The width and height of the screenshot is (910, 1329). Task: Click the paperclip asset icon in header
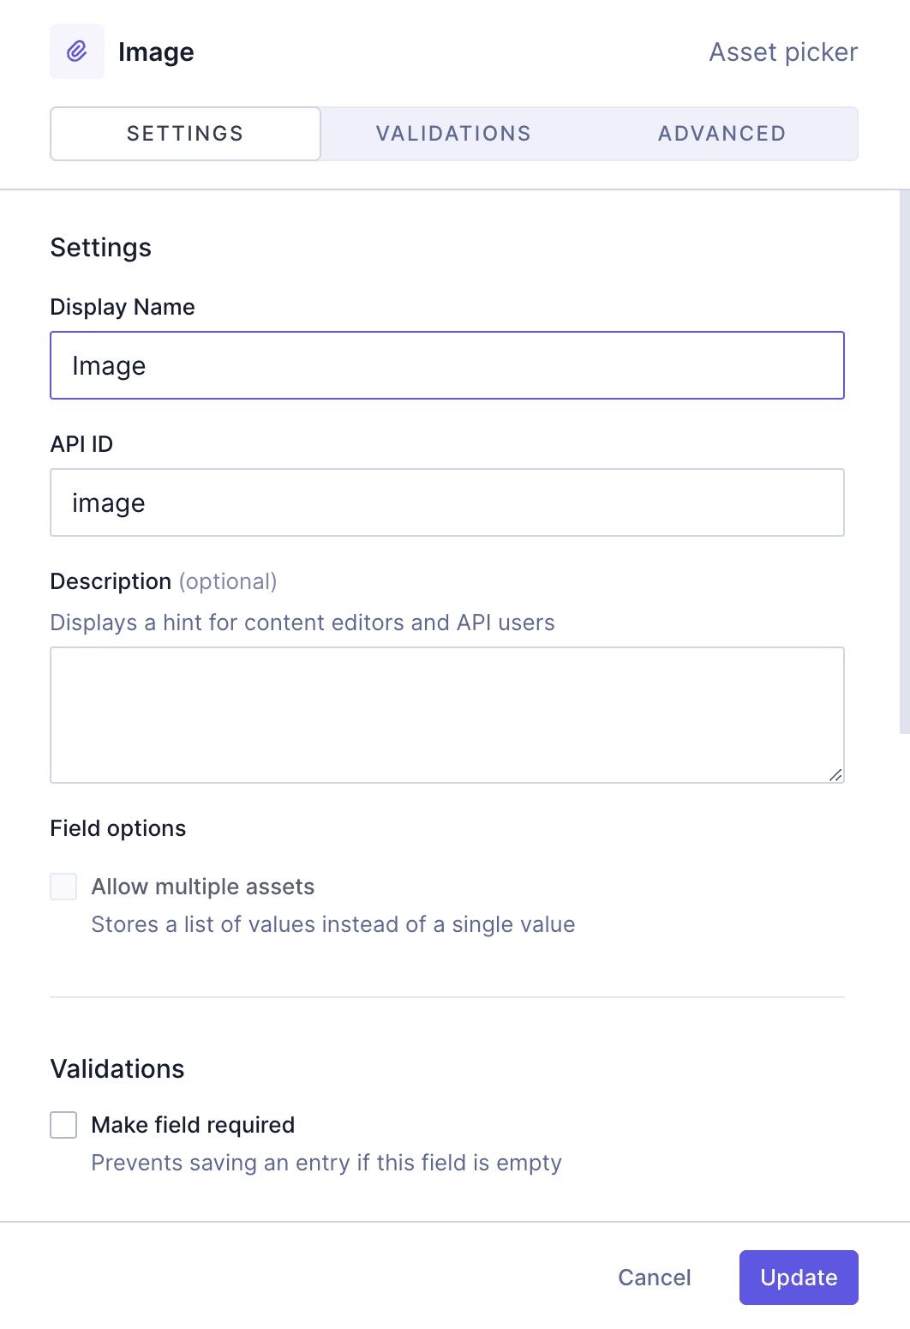(77, 51)
